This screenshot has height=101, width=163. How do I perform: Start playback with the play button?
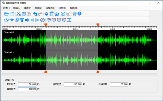pos(63,14)
